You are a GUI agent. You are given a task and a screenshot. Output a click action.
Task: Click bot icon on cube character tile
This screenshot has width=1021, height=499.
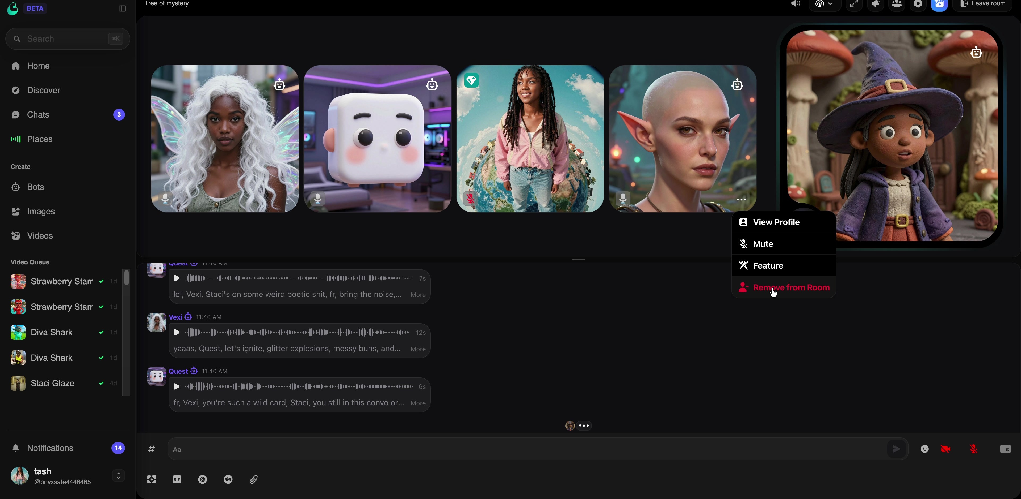(x=432, y=85)
